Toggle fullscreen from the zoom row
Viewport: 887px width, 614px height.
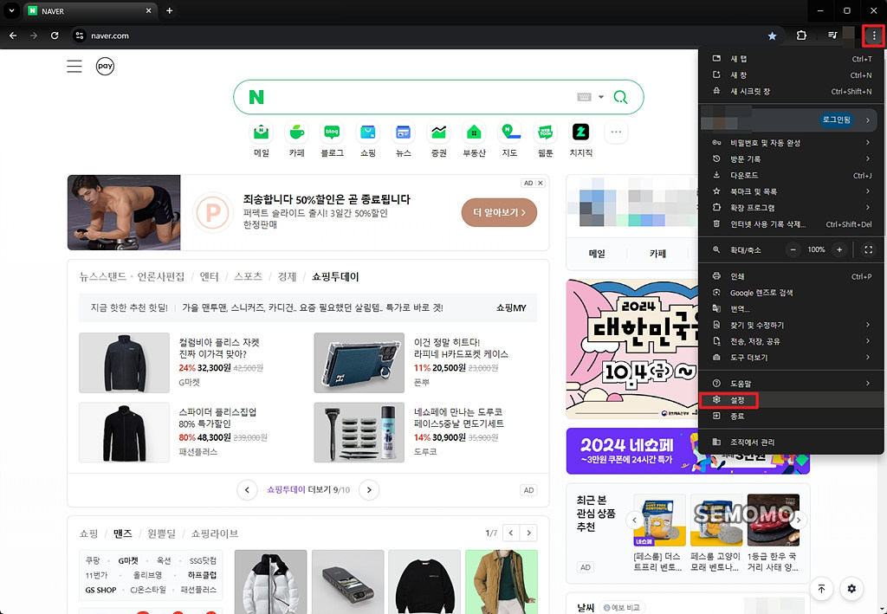[868, 250]
